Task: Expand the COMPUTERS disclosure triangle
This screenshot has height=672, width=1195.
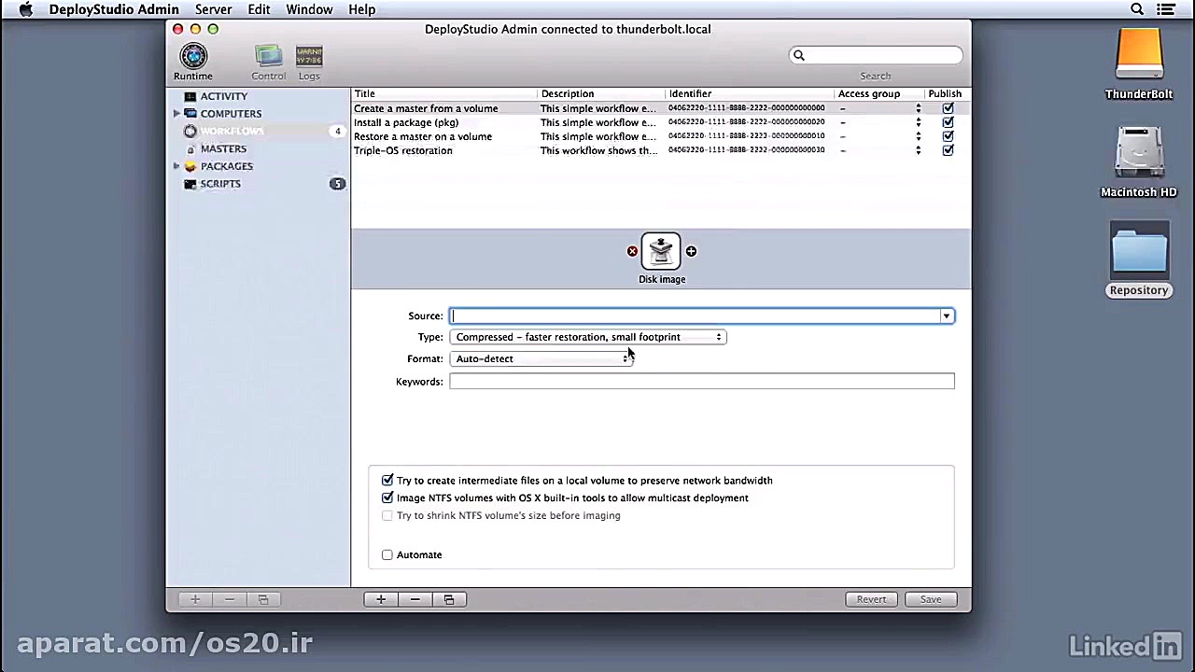Action: 176,114
